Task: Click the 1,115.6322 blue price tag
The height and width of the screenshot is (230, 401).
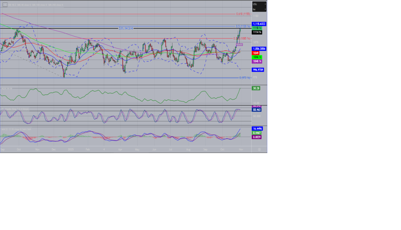Action: pyautogui.click(x=259, y=24)
